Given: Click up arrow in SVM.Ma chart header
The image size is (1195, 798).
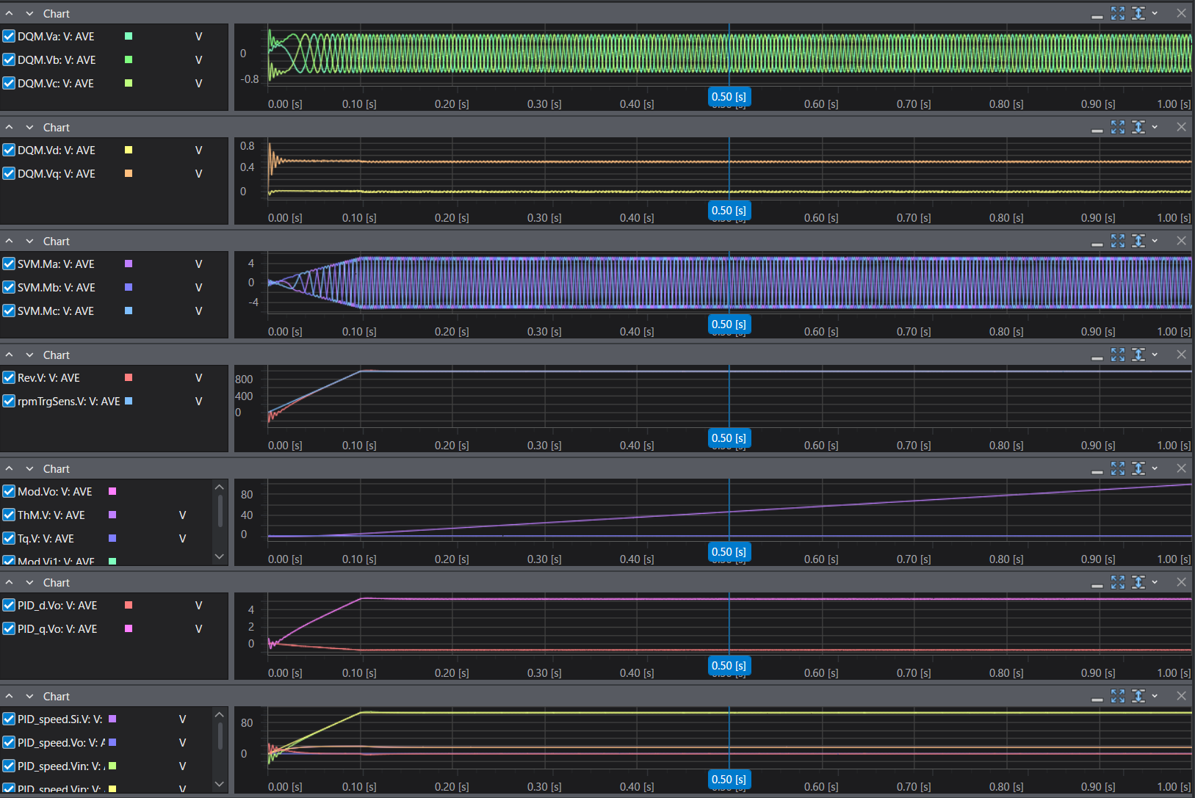Looking at the screenshot, I should point(10,241).
